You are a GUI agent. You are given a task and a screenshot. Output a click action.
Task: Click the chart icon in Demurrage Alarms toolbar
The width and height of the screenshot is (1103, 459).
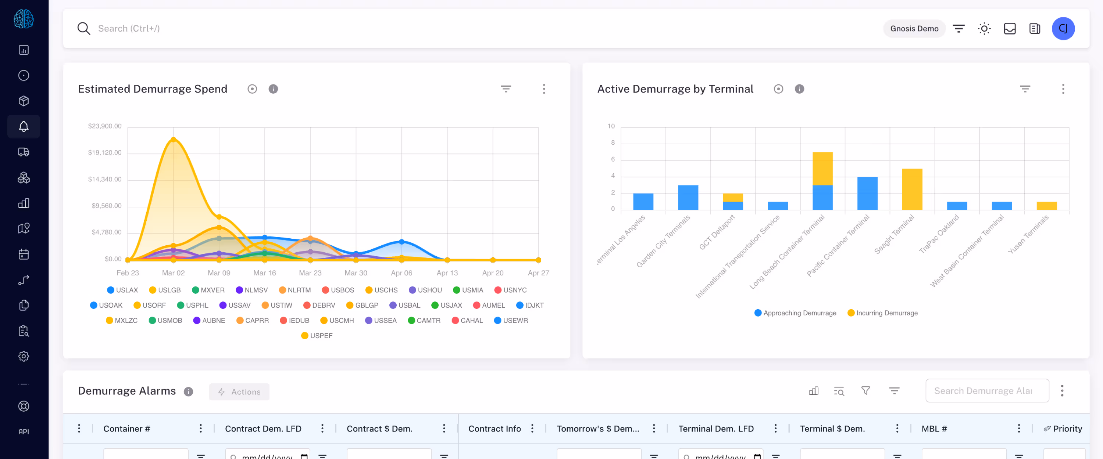pos(814,391)
